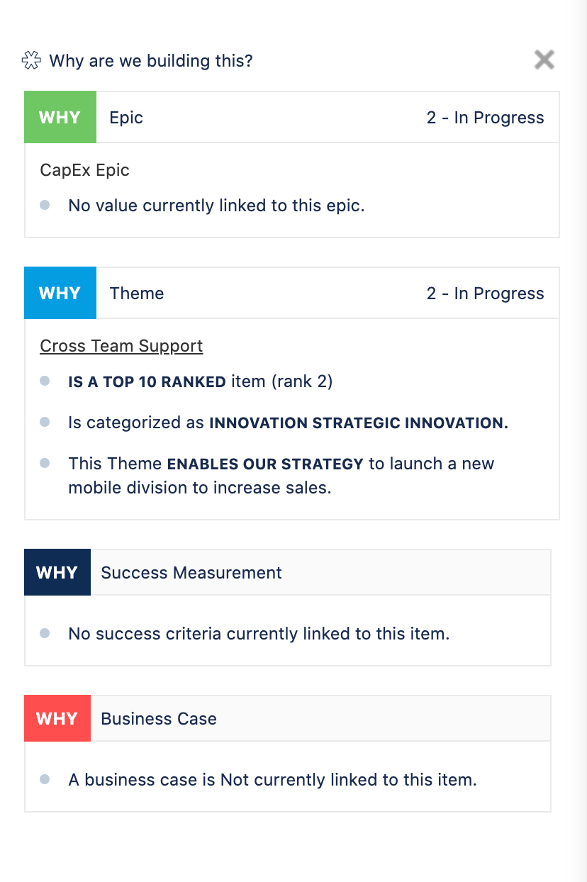Click the navy WHY badge for Success Measurement
587x882 pixels.
coord(57,573)
